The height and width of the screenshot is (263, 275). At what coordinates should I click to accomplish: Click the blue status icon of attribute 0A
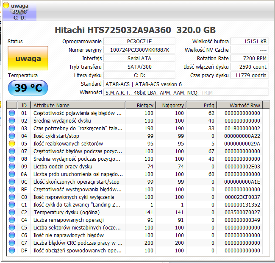[x=12, y=174]
